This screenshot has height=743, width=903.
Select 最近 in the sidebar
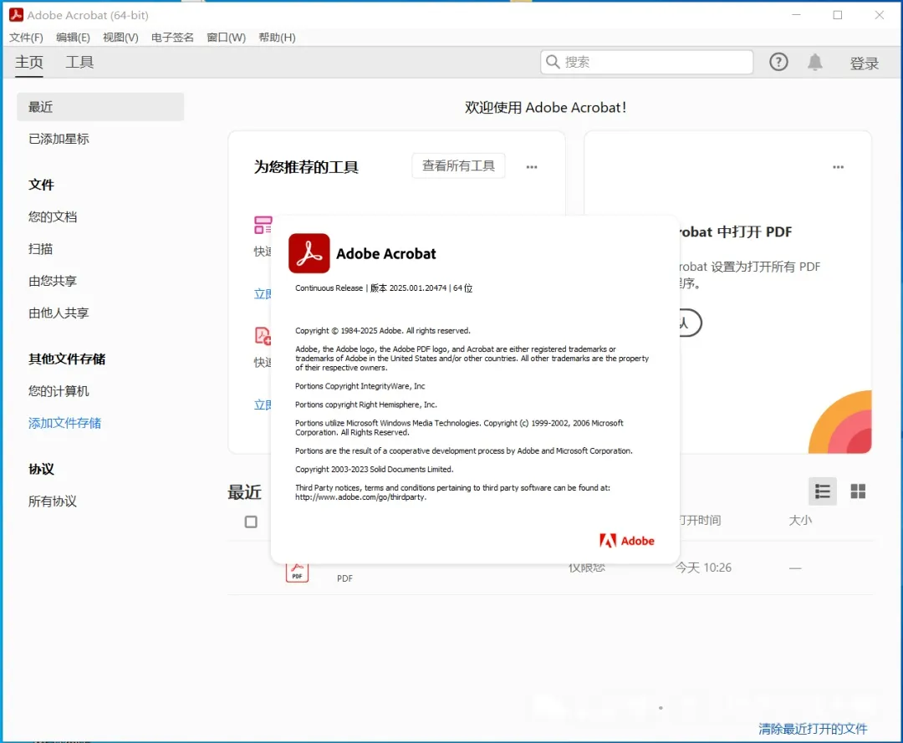(100, 107)
